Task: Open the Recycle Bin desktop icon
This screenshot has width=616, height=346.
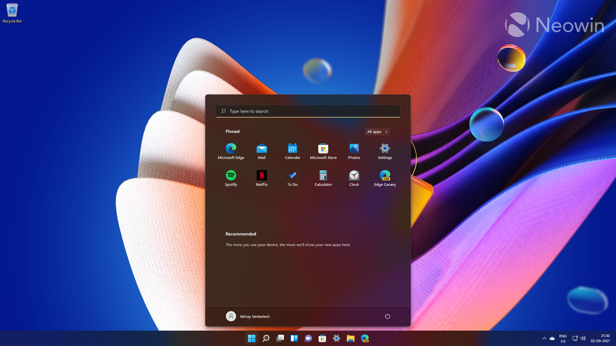Action: [12, 13]
